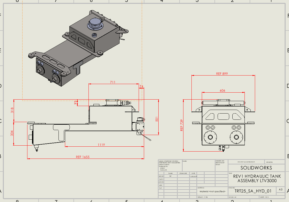Click the valve block in side view

click(x=140, y=126)
